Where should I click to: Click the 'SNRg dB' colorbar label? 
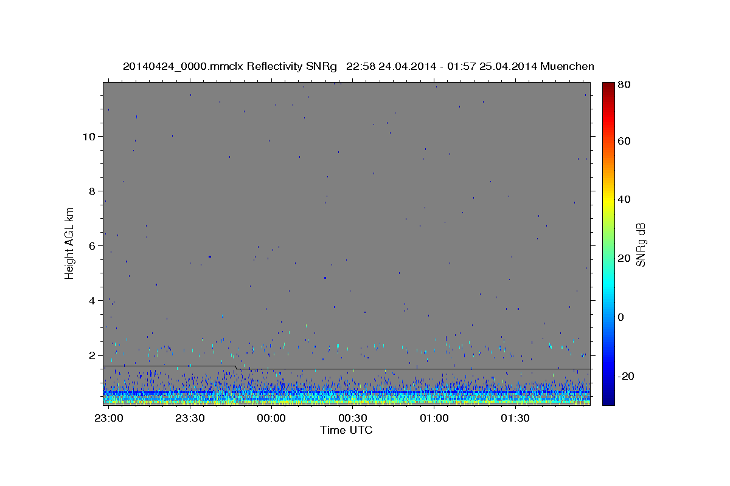pos(641,244)
